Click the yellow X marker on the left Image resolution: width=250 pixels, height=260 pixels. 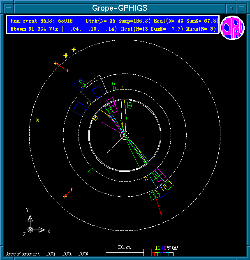38,120
